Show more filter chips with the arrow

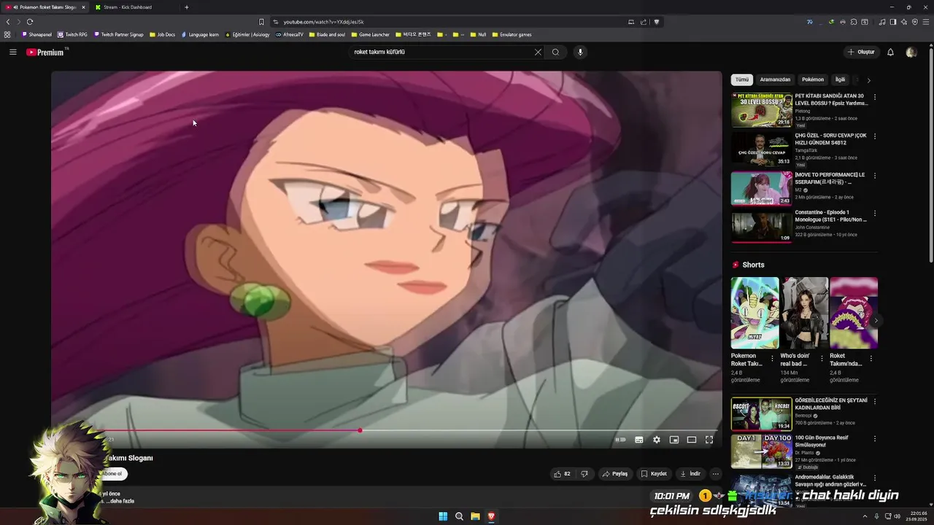pos(868,80)
